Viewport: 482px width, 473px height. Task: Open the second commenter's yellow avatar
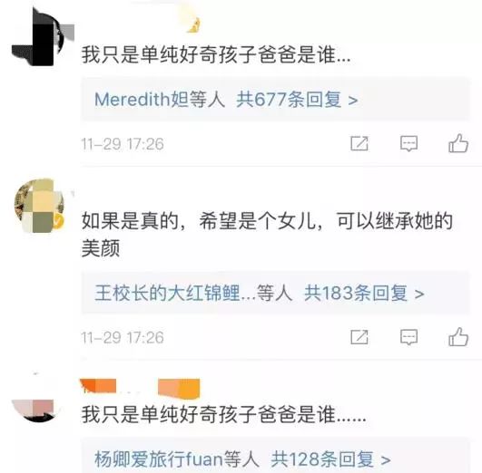pos(39,206)
